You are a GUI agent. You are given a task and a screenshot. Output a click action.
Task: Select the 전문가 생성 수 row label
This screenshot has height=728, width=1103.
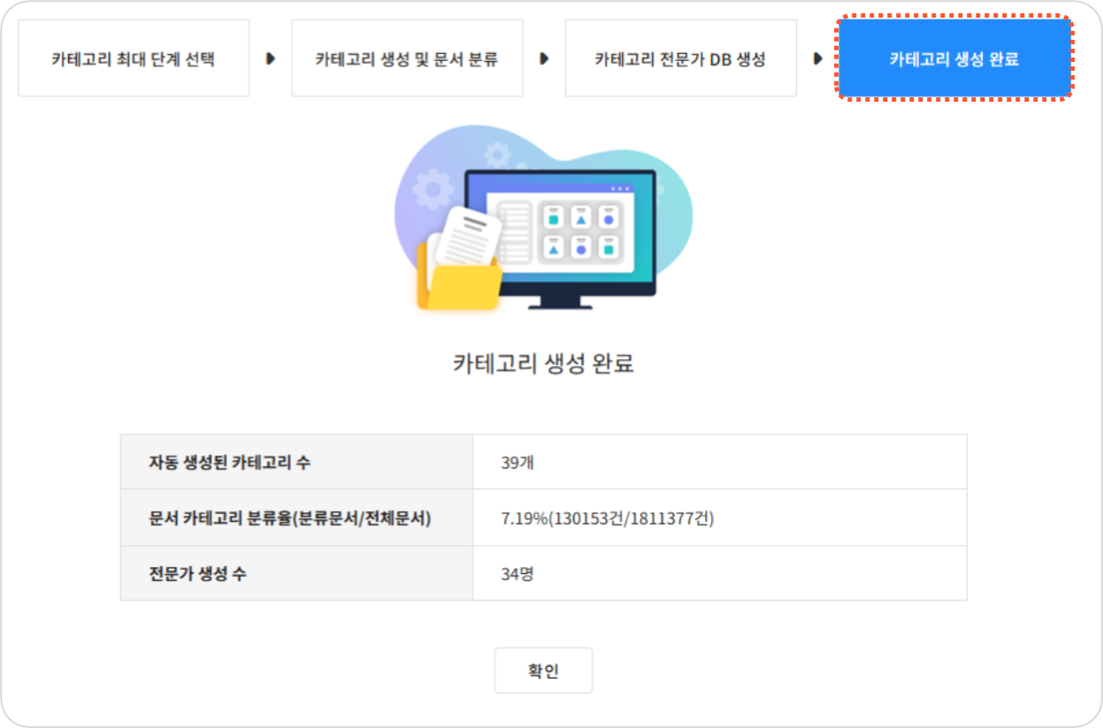[198, 573]
